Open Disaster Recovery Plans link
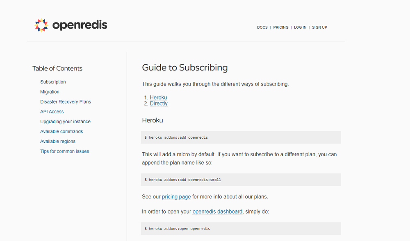Viewport: 410px width, 241px height. pos(66,102)
